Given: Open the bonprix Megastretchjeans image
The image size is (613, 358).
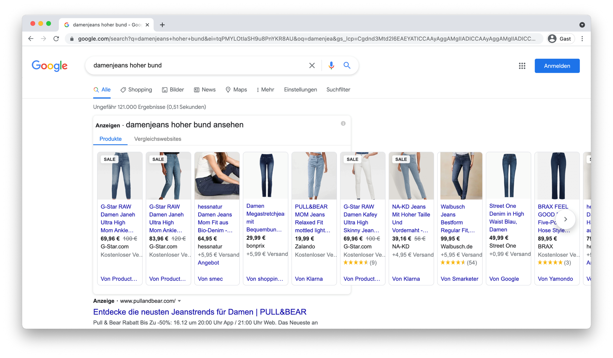Looking at the screenshot, I should point(265,176).
